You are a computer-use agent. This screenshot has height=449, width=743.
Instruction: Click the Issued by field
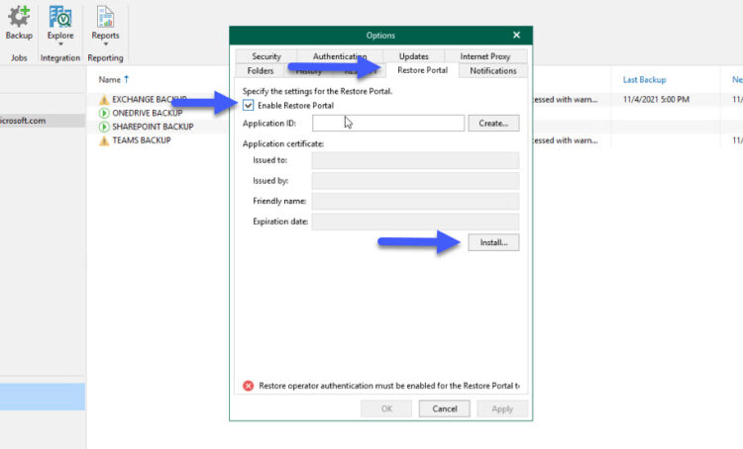coord(415,181)
